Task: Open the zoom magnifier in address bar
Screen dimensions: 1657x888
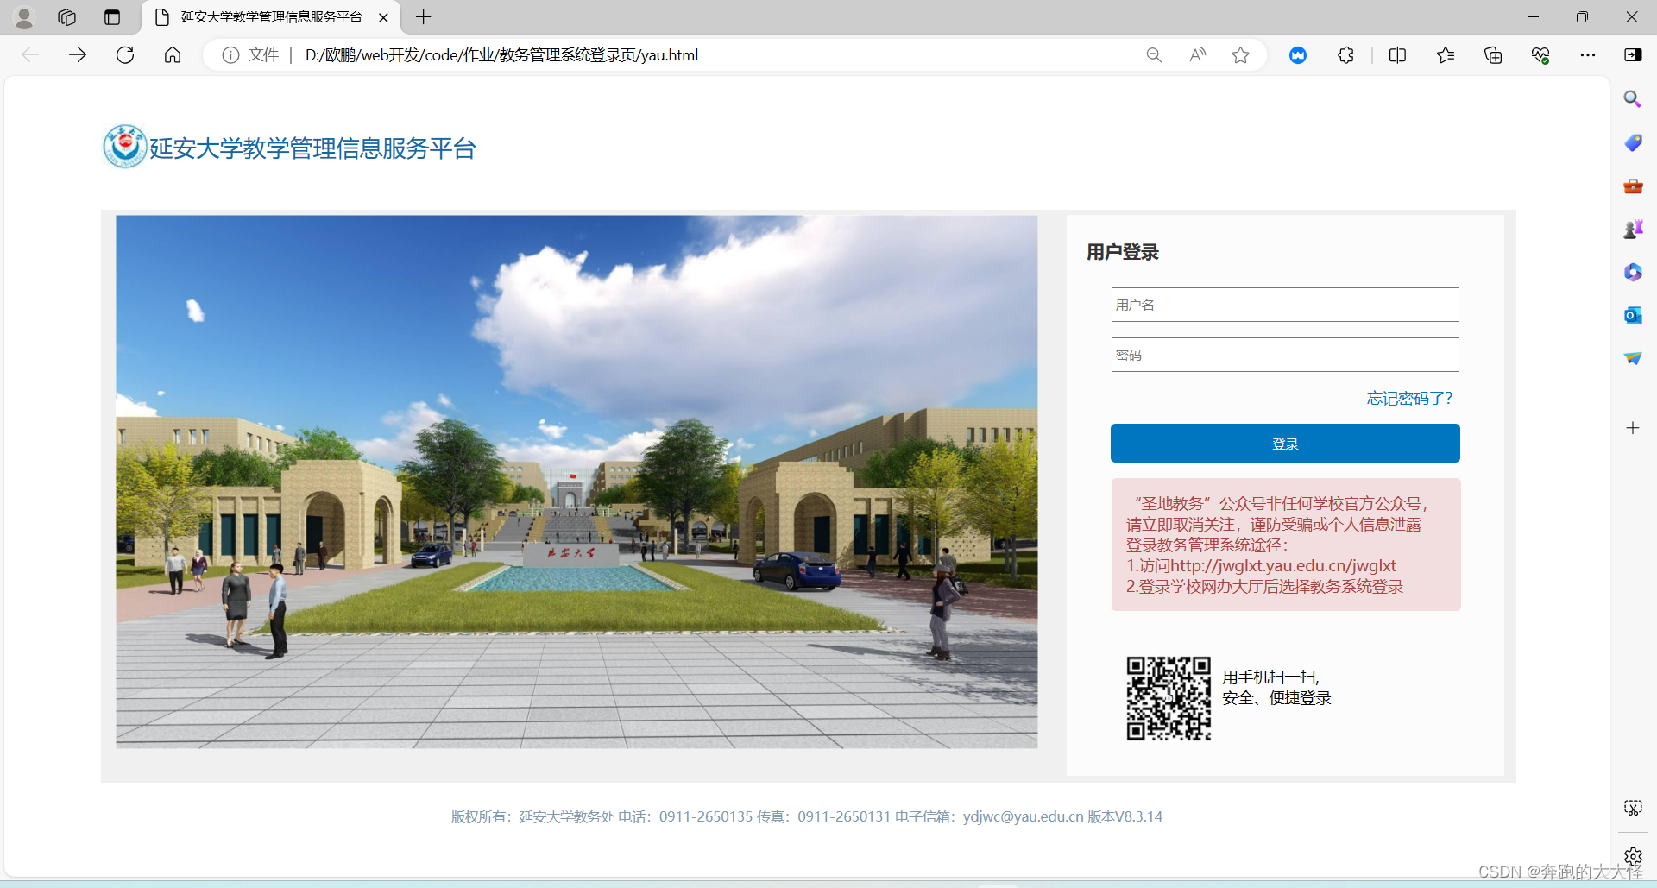Action: [x=1154, y=55]
